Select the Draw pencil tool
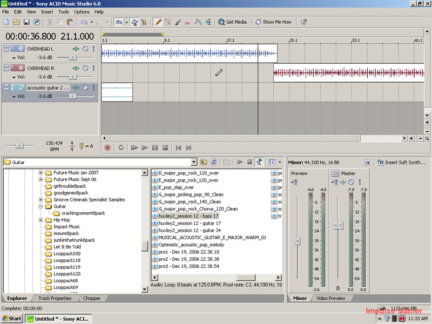 coord(158,22)
